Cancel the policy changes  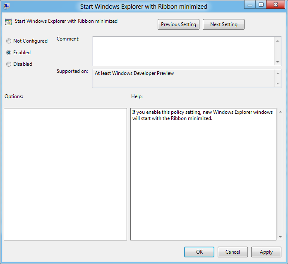(233, 252)
